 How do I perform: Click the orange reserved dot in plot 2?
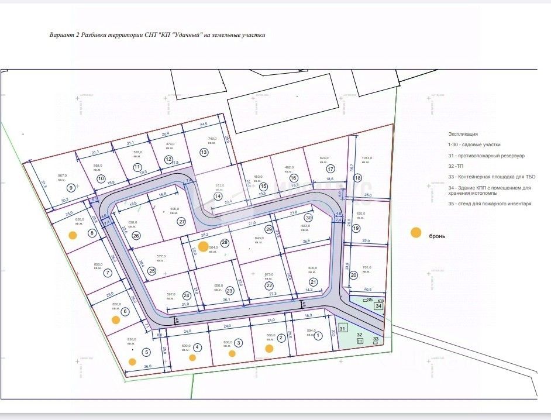(269, 349)
